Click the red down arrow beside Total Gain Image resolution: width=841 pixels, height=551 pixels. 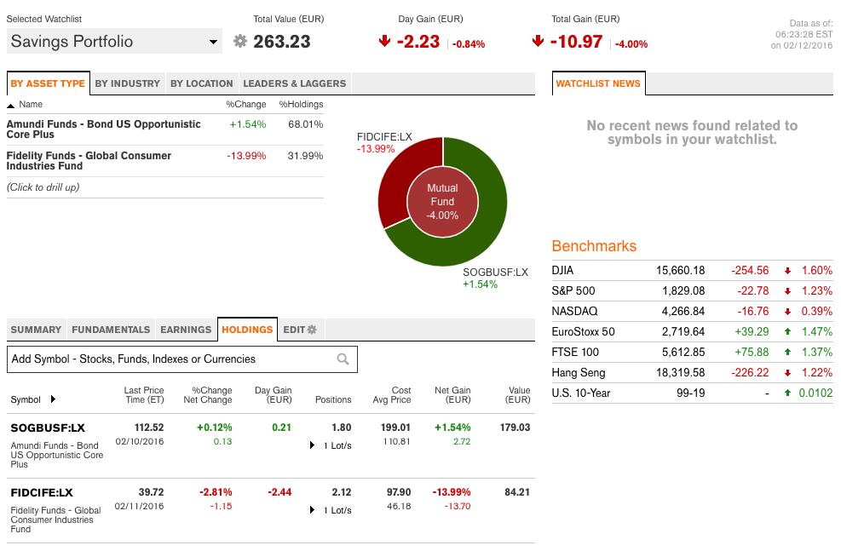538,39
